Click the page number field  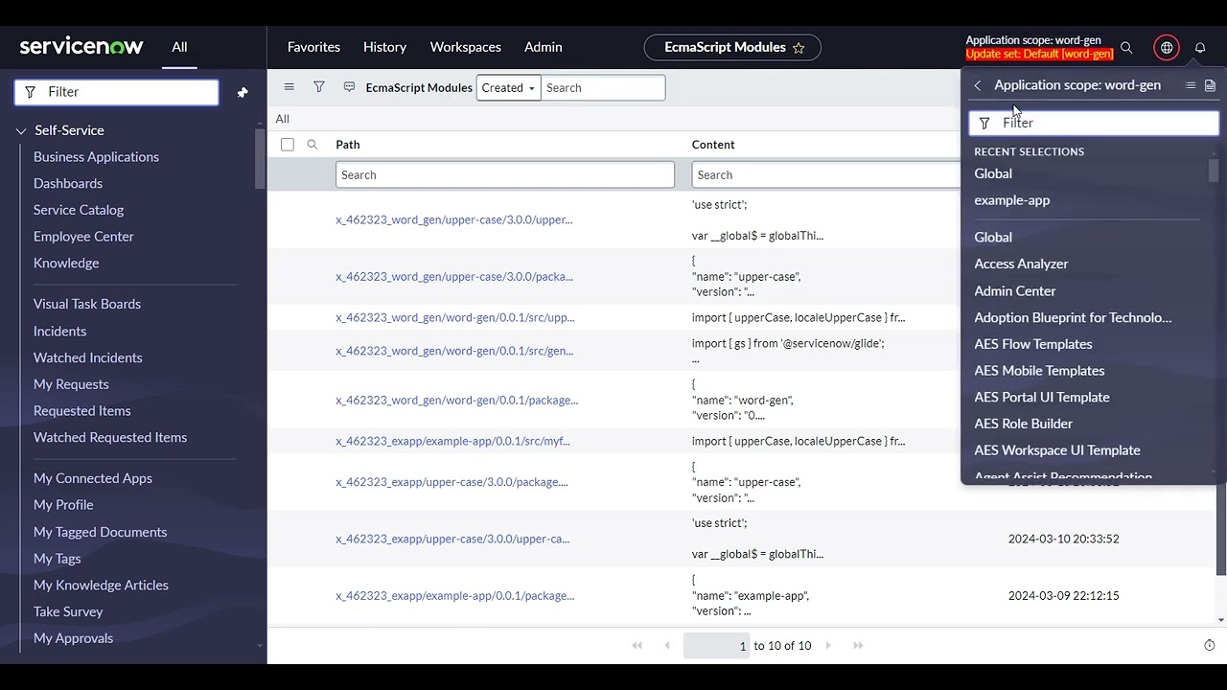coord(717,646)
